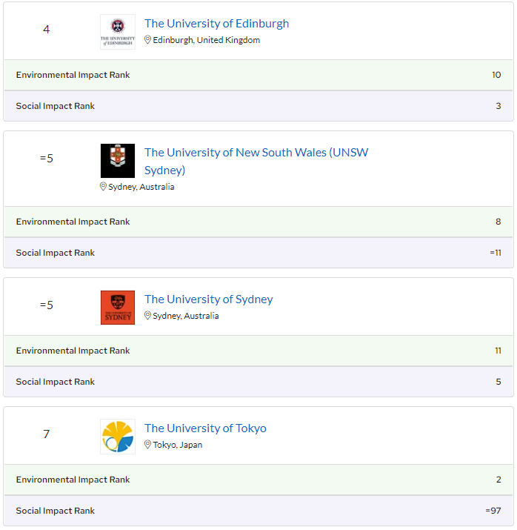The height and width of the screenshot is (530, 517).
Task: Click location pin beside Edinburgh, United Kingdom
Action: [147, 40]
